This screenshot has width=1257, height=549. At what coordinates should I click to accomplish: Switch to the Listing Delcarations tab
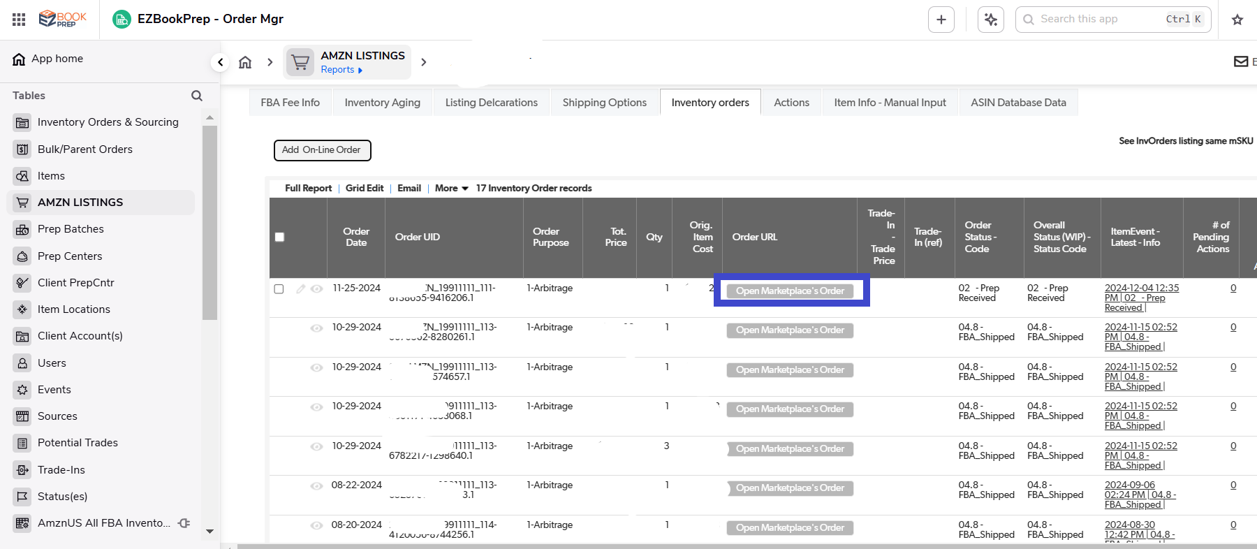click(492, 103)
